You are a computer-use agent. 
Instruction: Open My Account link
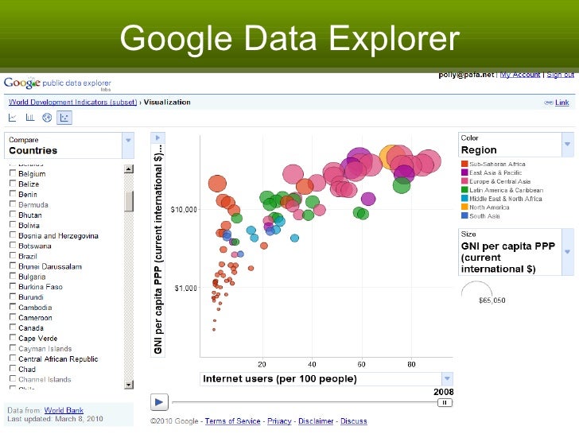[520, 75]
